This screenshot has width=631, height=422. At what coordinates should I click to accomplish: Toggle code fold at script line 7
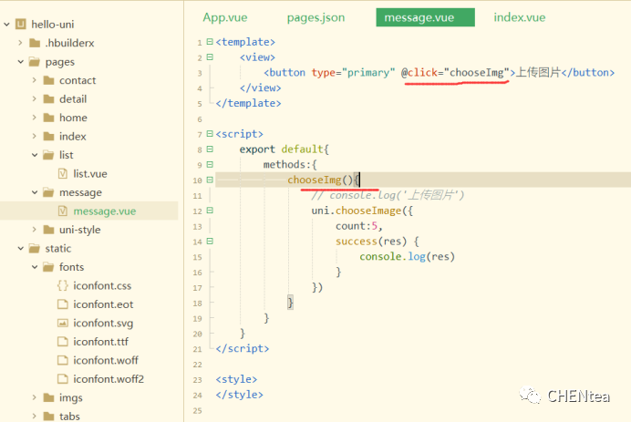click(x=210, y=134)
